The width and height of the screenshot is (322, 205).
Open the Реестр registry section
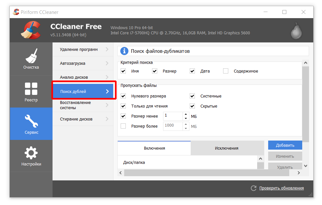[31, 92]
